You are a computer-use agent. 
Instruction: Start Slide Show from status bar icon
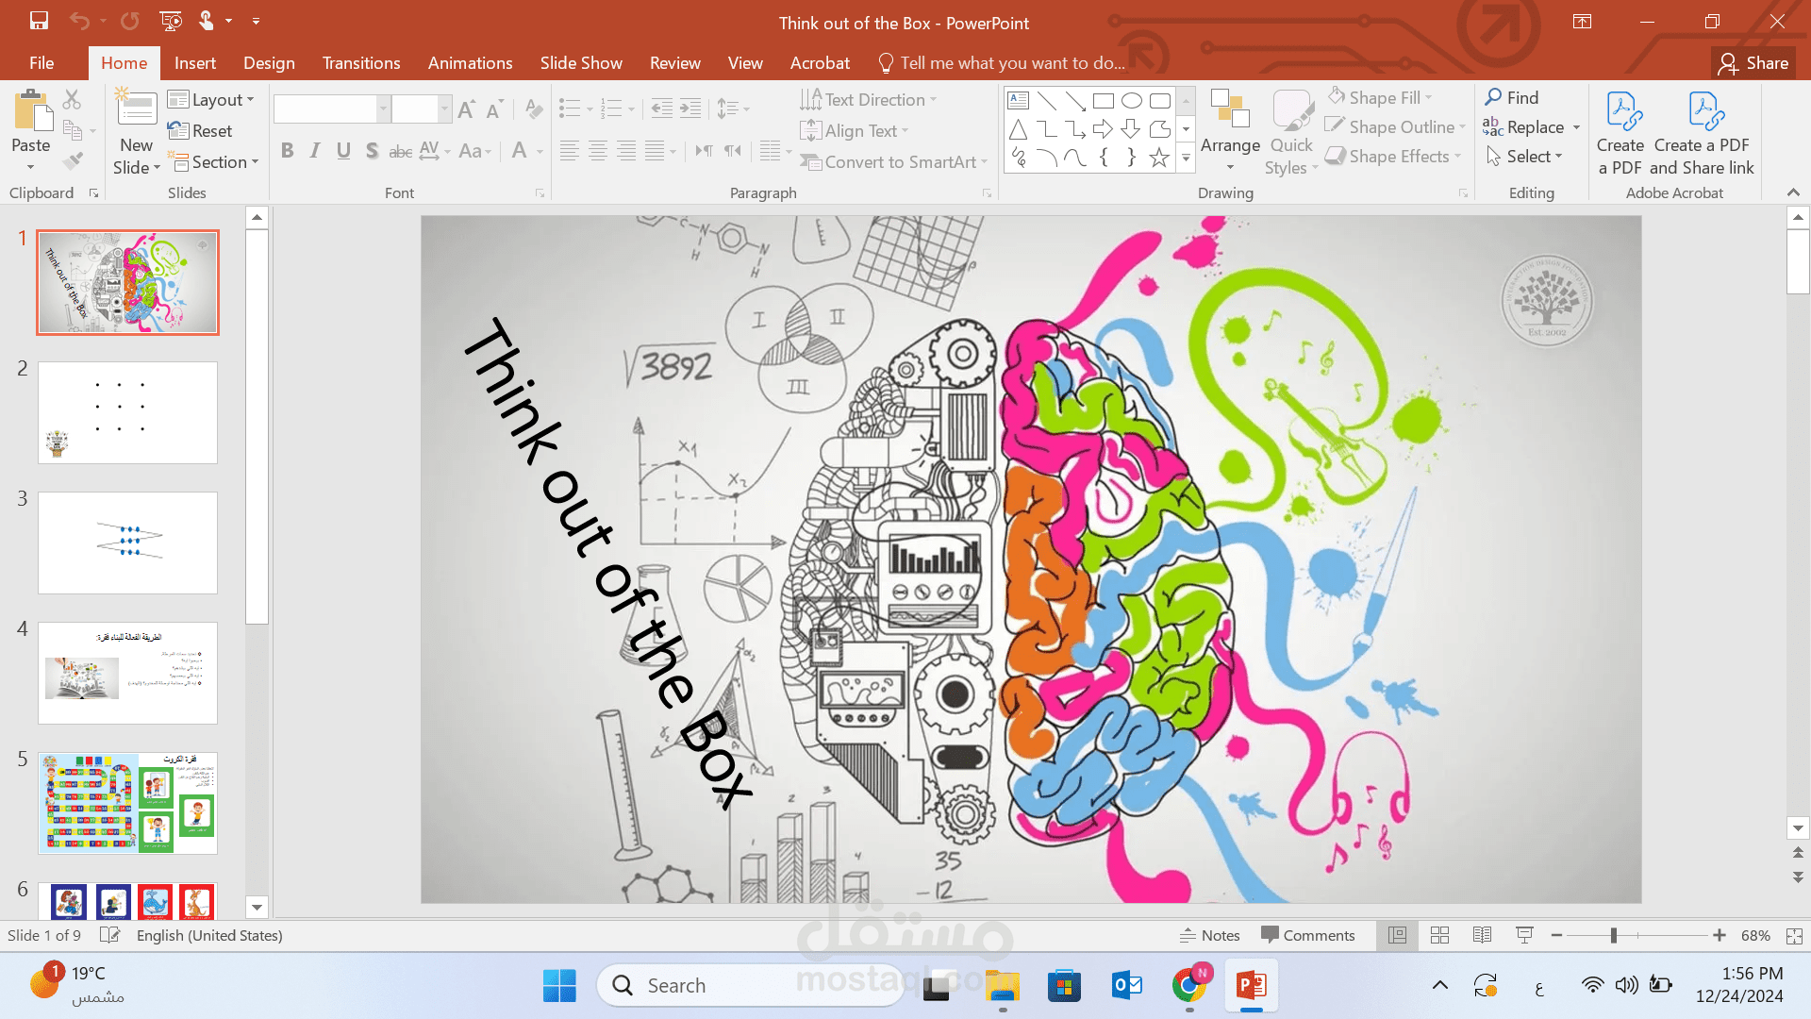(x=1524, y=935)
